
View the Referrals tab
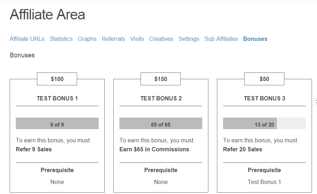coord(113,39)
